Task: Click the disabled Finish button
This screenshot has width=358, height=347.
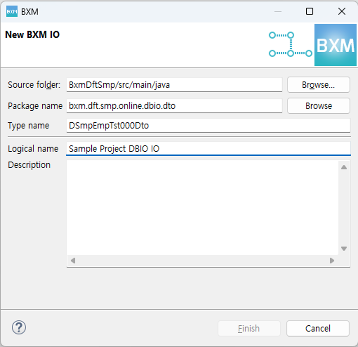Action: point(249,329)
